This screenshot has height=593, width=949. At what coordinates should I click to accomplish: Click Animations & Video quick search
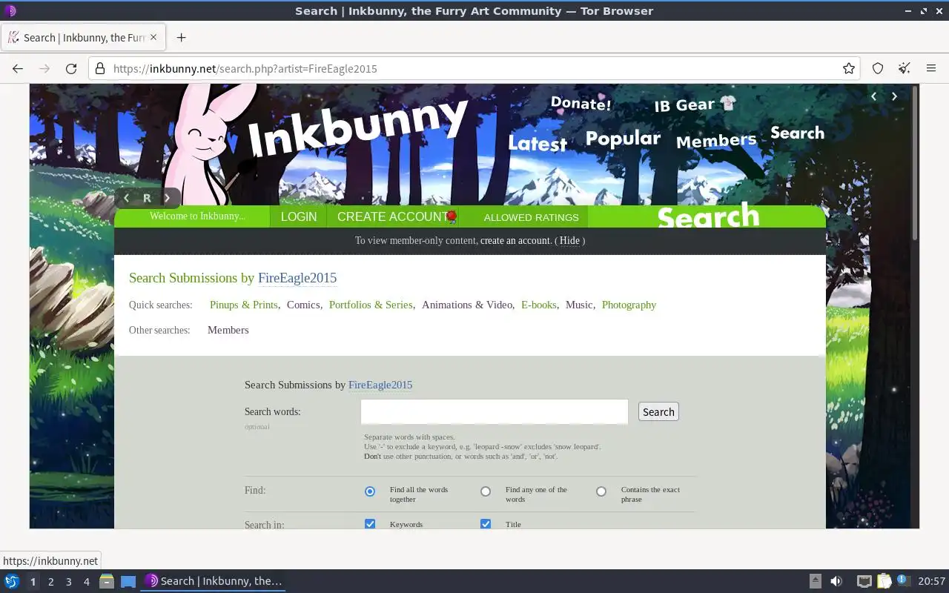click(467, 305)
